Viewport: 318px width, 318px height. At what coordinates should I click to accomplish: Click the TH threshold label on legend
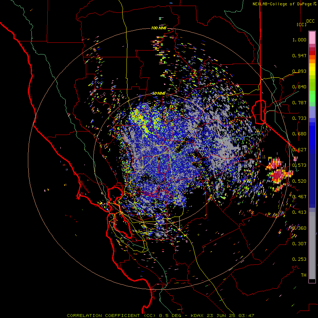304,275
